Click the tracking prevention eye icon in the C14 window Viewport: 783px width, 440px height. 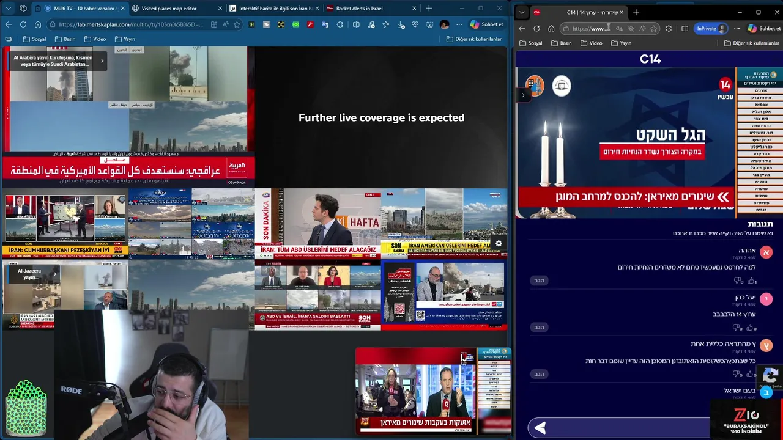click(x=631, y=28)
